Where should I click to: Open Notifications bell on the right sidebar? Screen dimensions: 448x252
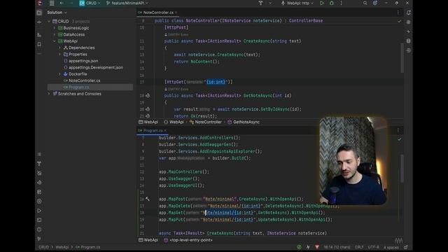coord(409,13)
